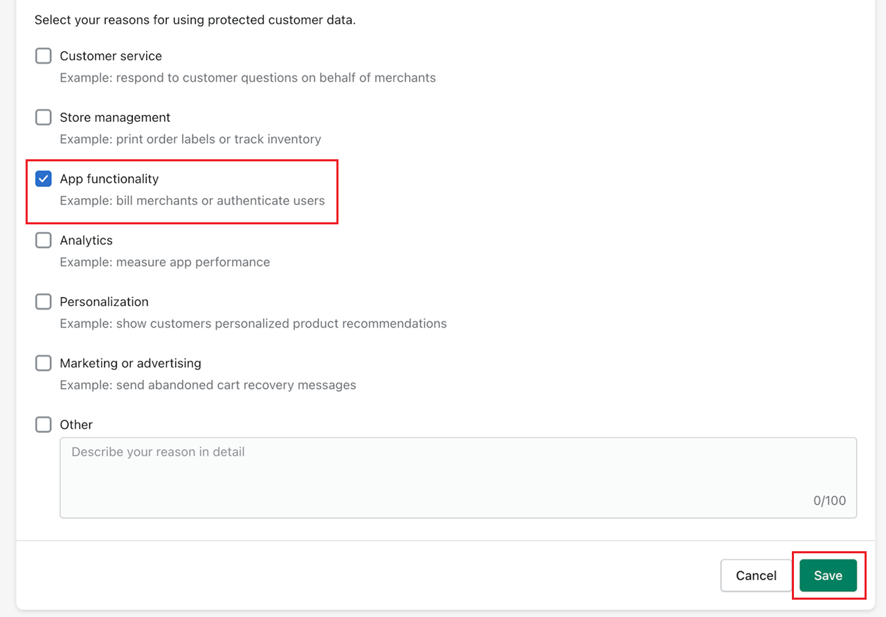This screenshot has width=886, height=617.
Task: Click the 'Other' label text
Action: pos(76,424)
